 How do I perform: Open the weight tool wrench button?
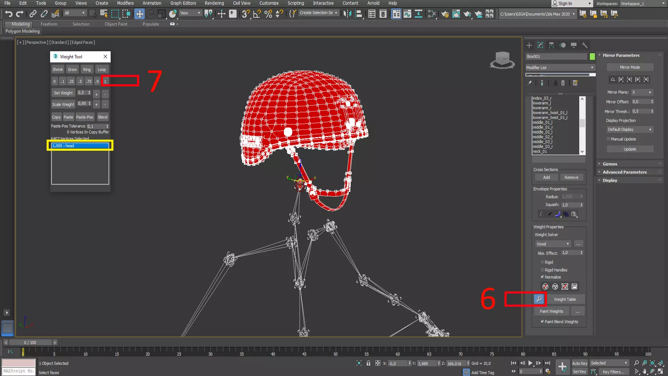(x=539, y=299)
